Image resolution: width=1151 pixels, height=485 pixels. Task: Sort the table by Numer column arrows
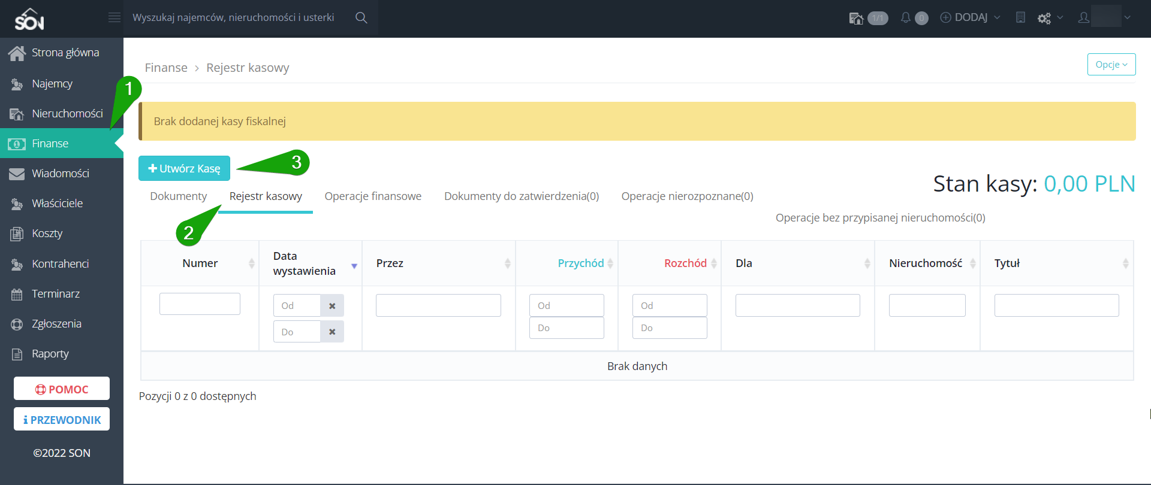(x=252, y=263)
